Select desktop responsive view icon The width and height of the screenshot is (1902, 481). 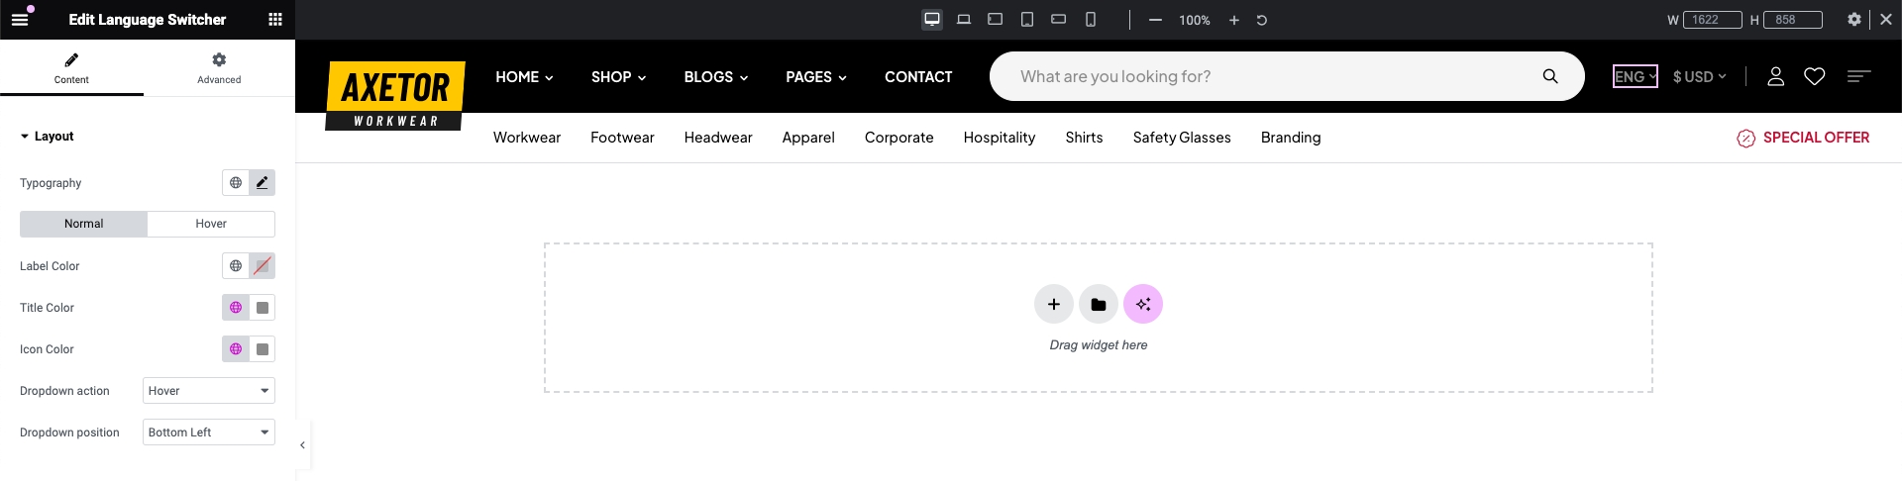click(x=931, y=20)
